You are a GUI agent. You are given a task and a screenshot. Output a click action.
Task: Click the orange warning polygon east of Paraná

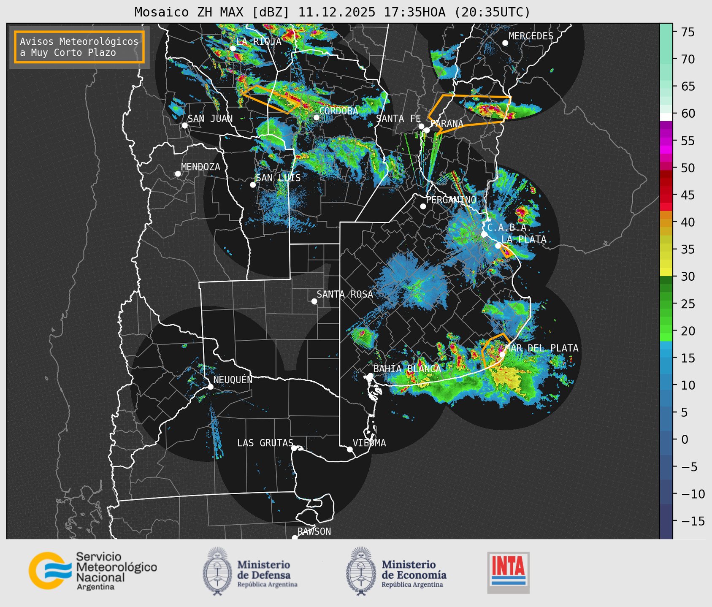pos(470,114)
